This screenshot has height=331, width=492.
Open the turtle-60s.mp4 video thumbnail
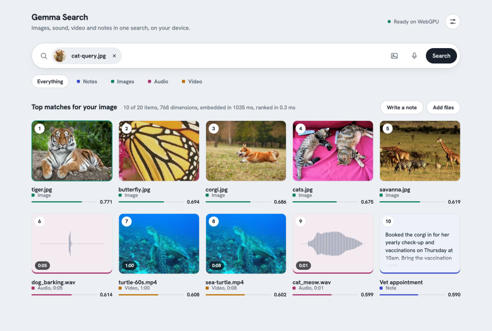[159, 243]
